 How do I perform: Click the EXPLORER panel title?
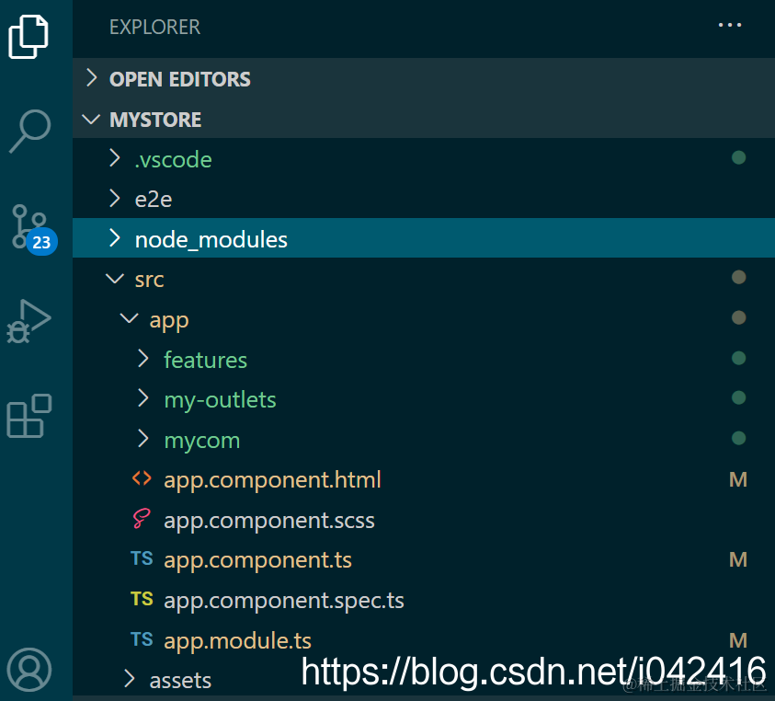pos(154,28)
